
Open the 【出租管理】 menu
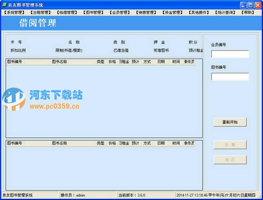(x=40, y=12)
